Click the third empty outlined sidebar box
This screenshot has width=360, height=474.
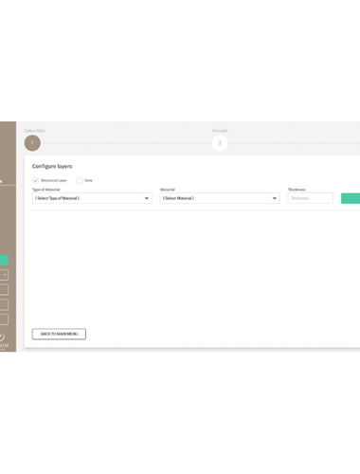(x=4, y=319)
